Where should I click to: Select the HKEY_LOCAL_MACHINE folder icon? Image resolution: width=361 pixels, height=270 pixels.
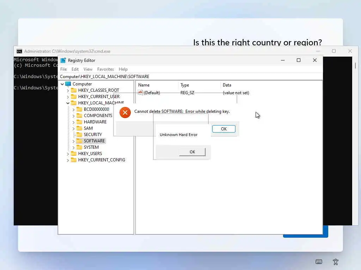74,103
